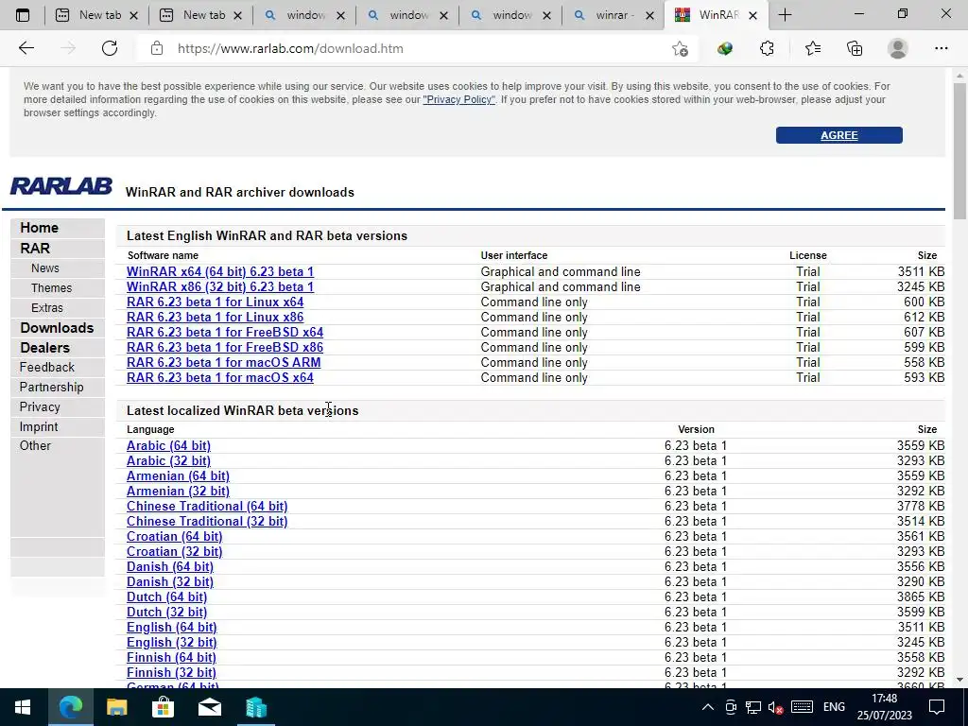
Task: Open Microsoft Store from the taskbar
Action: 163,707
